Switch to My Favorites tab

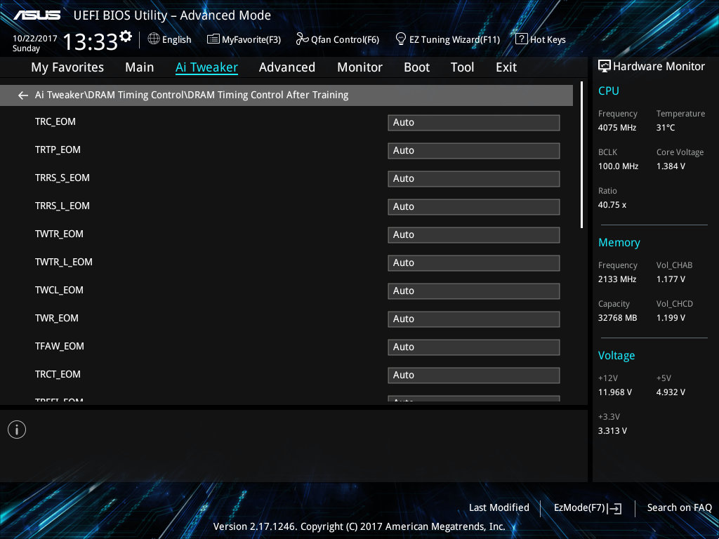point(67,67)
